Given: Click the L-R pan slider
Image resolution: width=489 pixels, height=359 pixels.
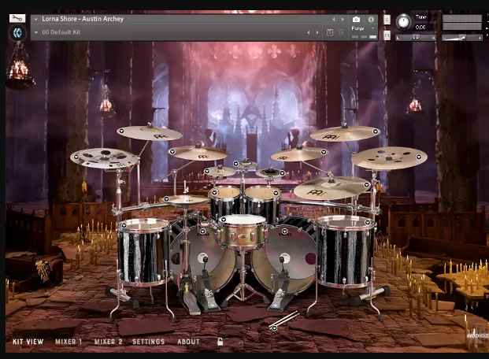Looking at the screenshot, I should click(416, 38).
